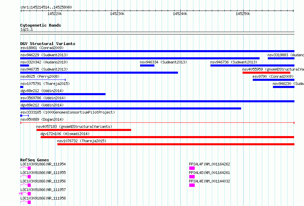Click the esv3569786 blue bar
Screen dimensions: 304x206
pyautogui.click(x=157, y=101)
